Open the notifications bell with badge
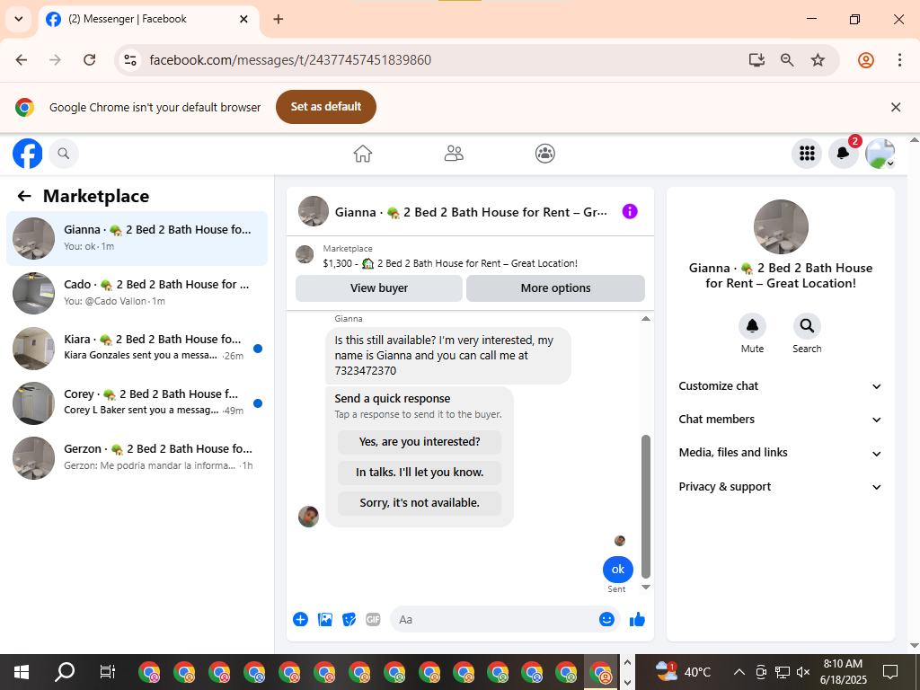Screen dimensions: 920x690 (843, 154)
